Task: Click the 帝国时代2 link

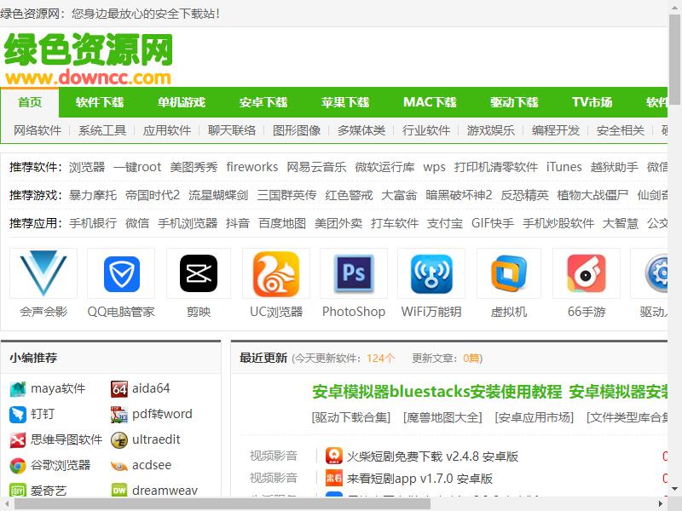Action: (x=153, y=195)
